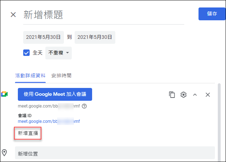Viewport: 226px width, 162px height.
Task: Click the 新增位置 location field
Action: [115, 153]
